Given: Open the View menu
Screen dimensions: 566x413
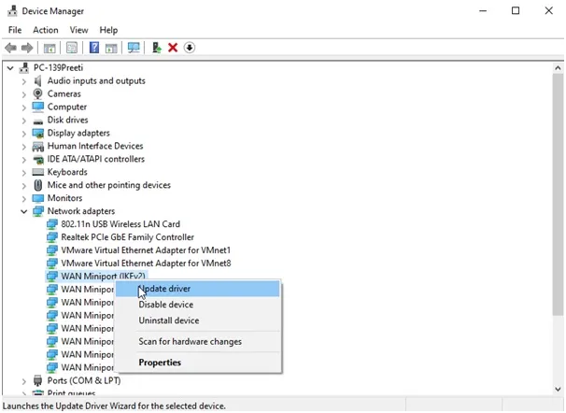Looking at the screenshot, I should click(78, 30).
